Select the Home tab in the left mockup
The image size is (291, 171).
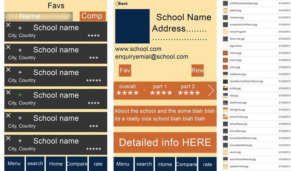pos(56,164)
